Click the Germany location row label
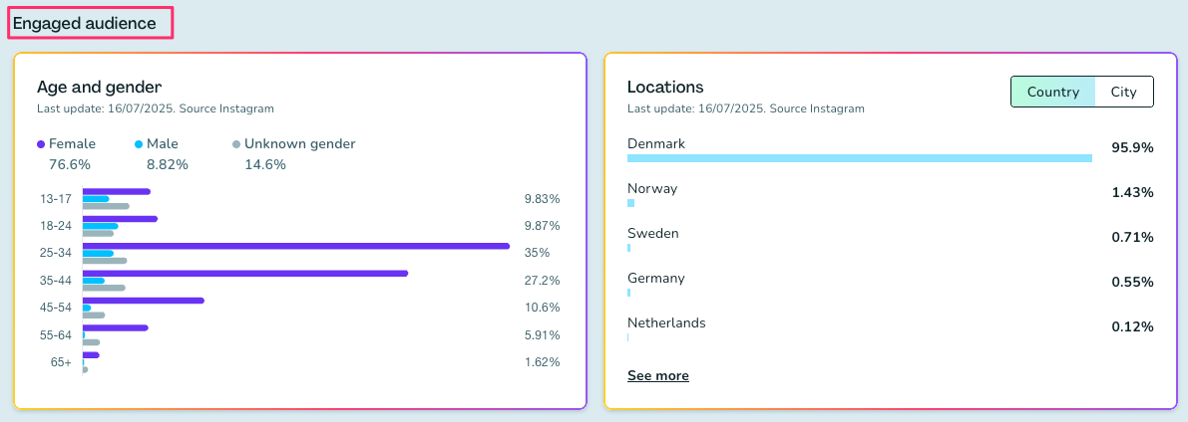The height and width of the screenshot is (422, 1188). [656, 278]
